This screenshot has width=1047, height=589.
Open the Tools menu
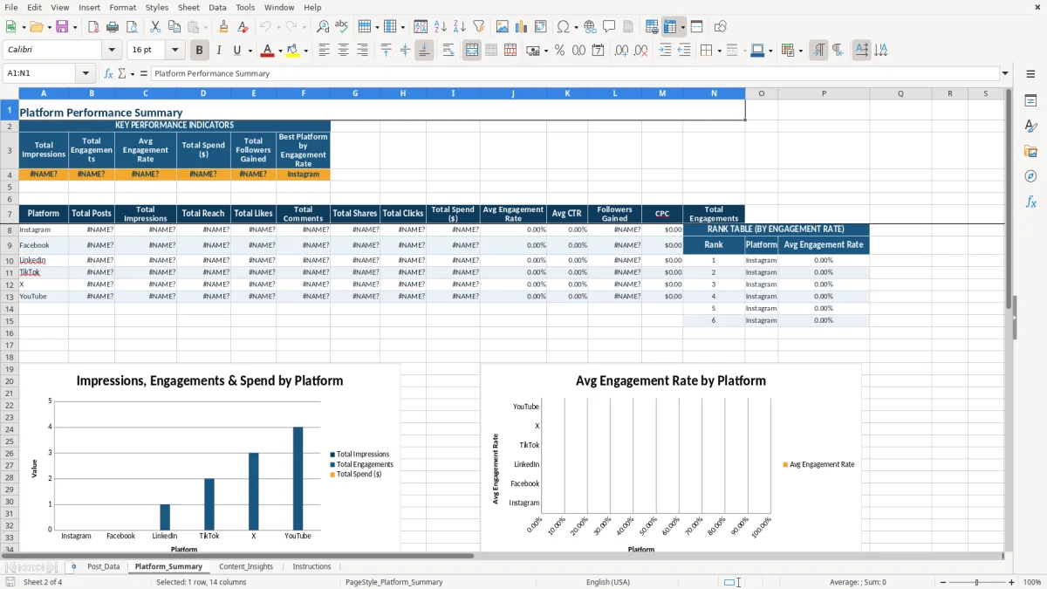pos(245,7)
